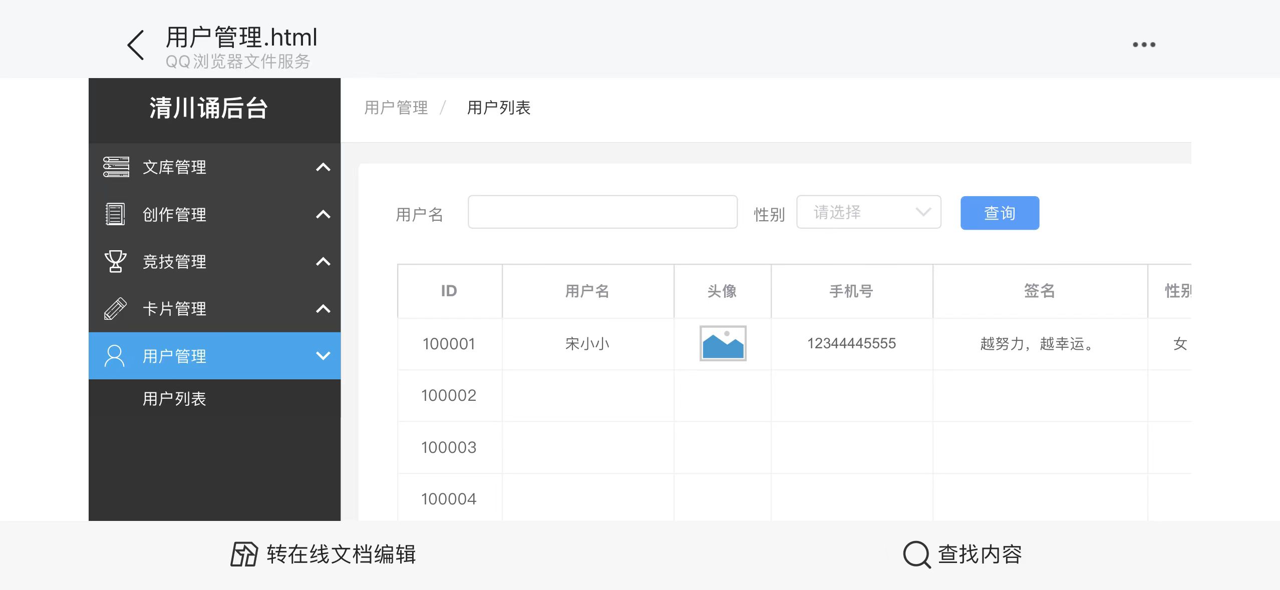Click the 清川诵后台 title
Image resolution: width=1280 pixels, height=590 pixels.
pos(208,108)
